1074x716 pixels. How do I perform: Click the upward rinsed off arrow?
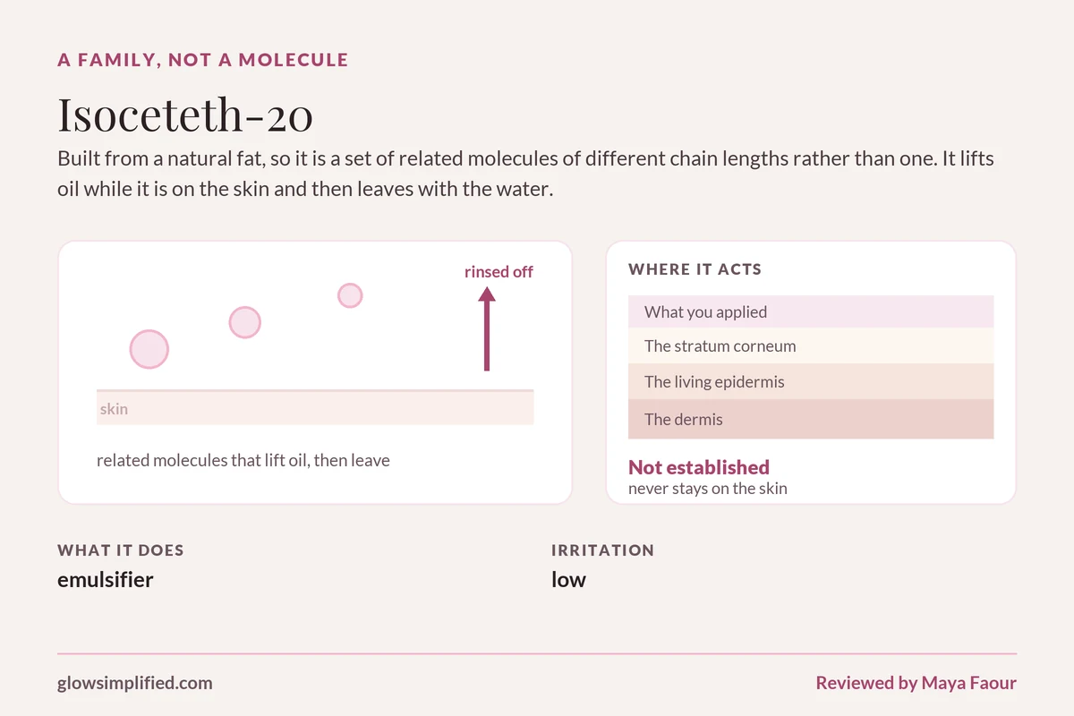[487, 329]
